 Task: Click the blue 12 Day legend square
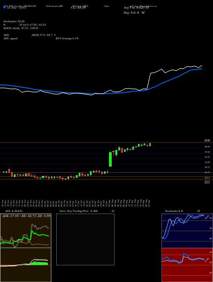4,7
